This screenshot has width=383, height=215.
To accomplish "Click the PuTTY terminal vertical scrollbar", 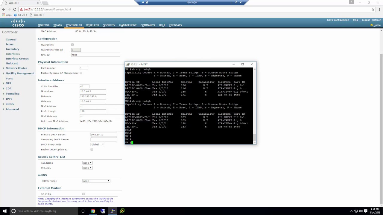I will (x=255, y=106).
